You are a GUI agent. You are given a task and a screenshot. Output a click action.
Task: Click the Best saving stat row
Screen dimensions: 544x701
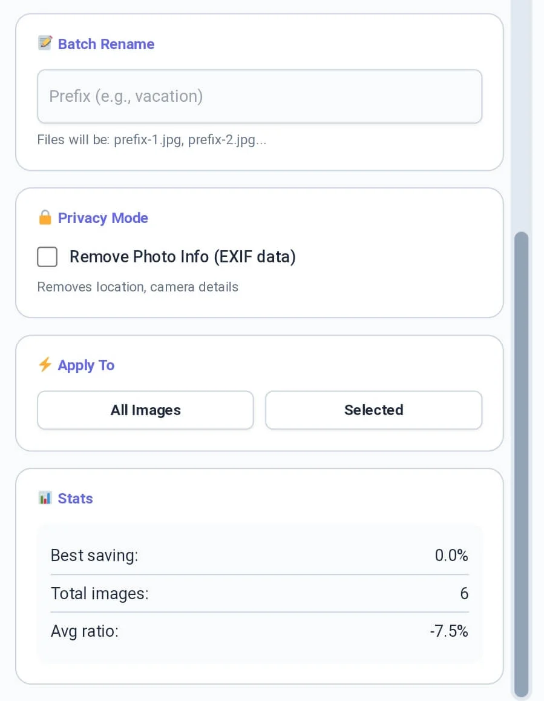pyautogui.click(x=259, y=555)
